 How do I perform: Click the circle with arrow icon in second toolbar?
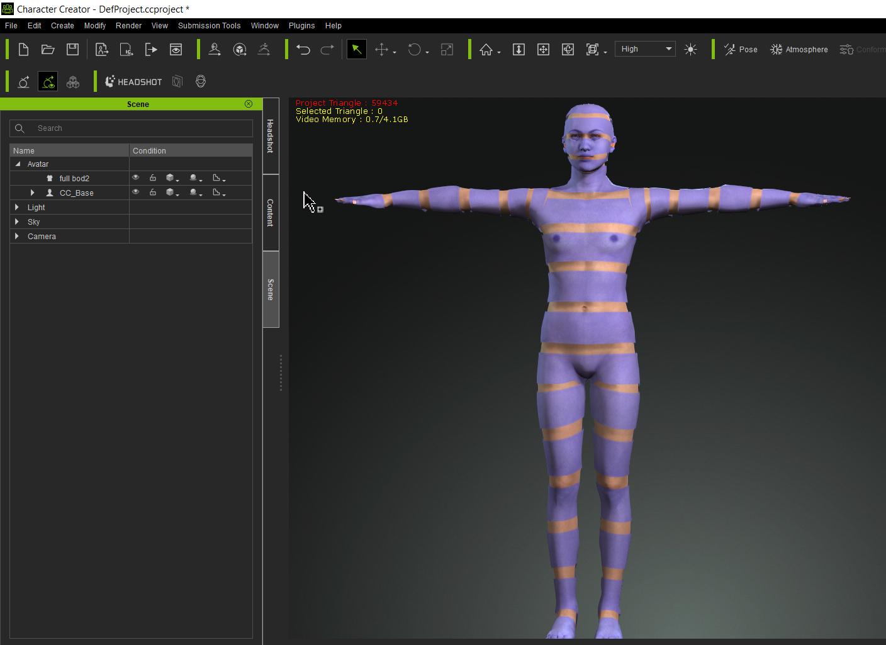coord(23,82)
